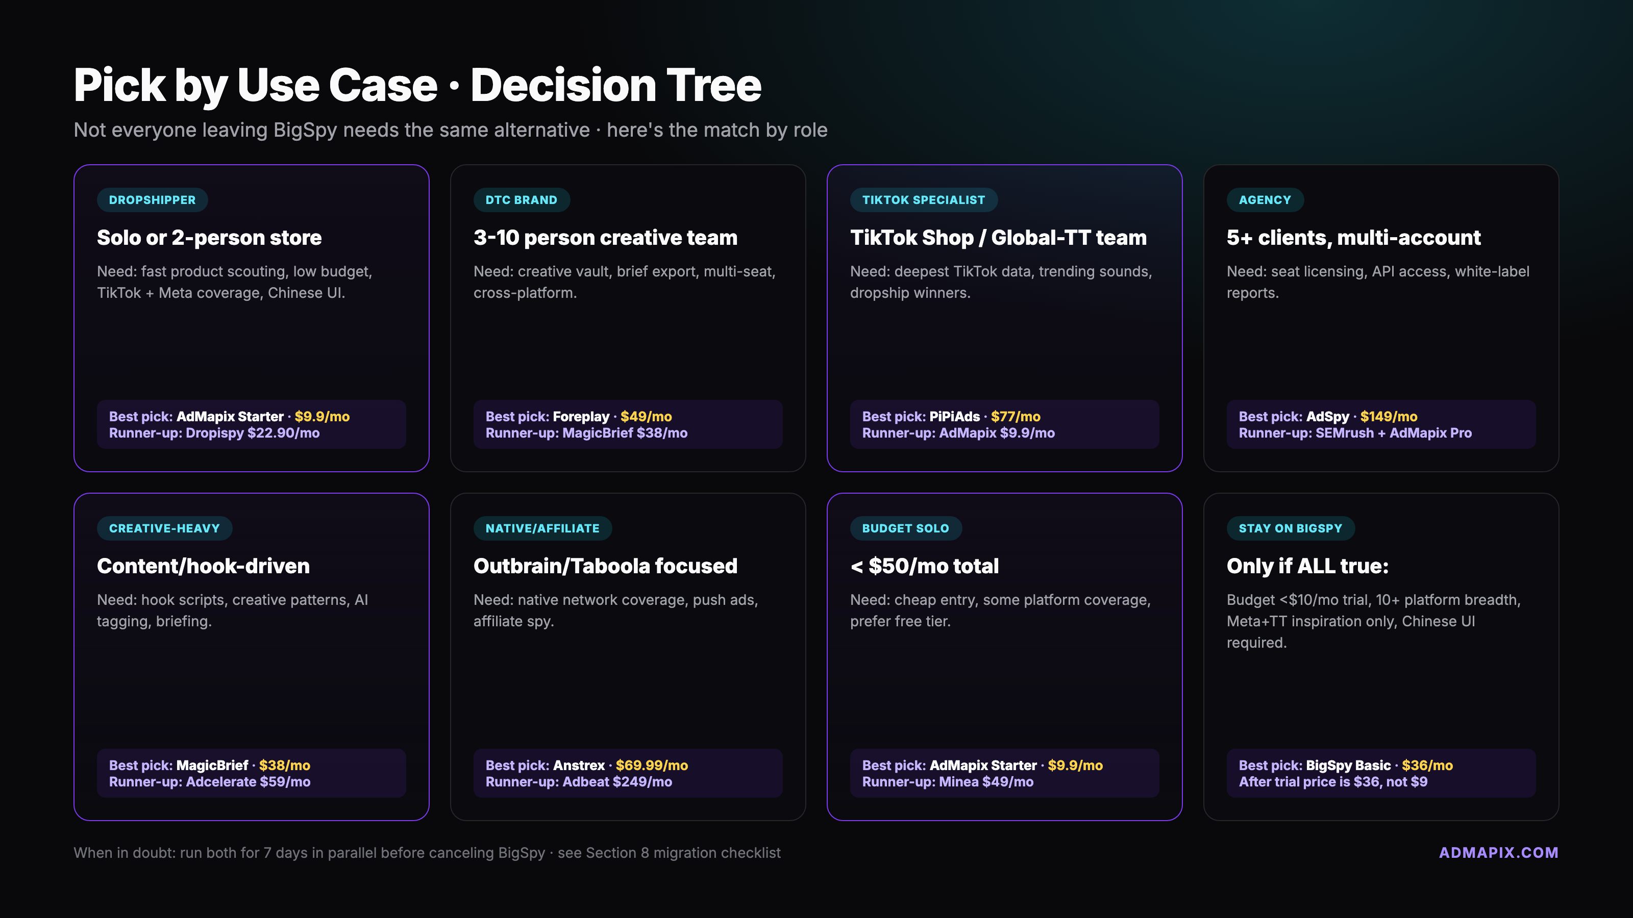
Task: Select the MagicBrief $38/mo best pick box
Action: (x=251, y=773)
